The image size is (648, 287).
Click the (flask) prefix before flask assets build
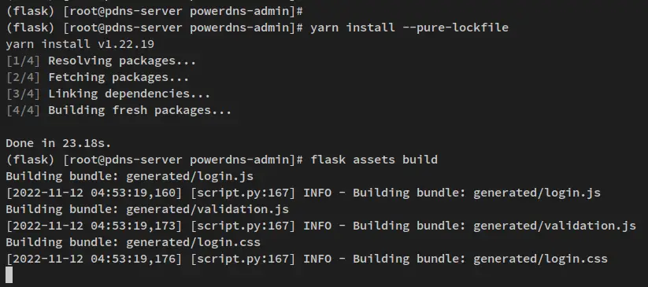pos(30,160)
